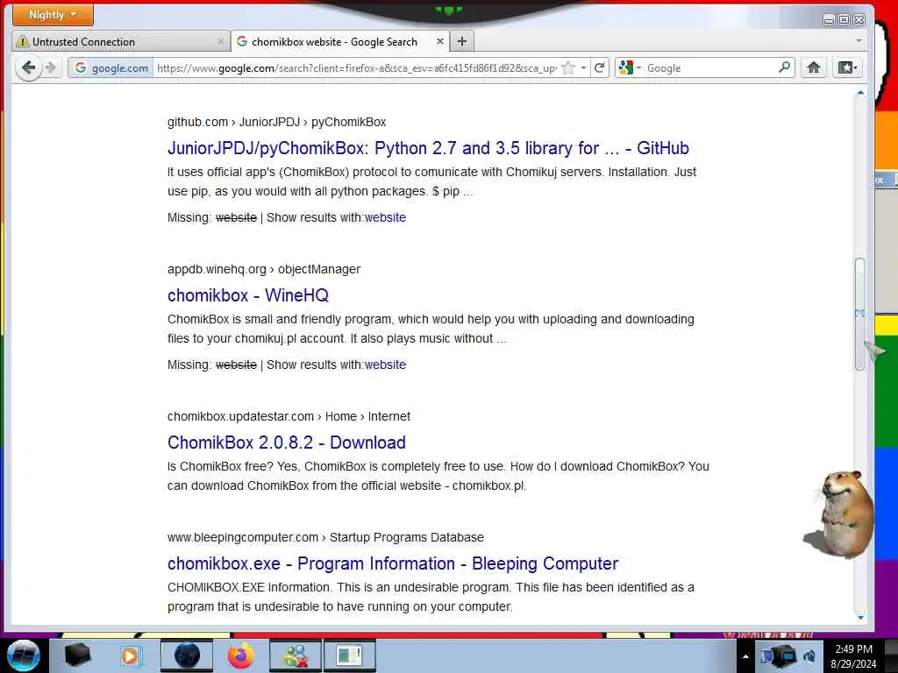Open the black box app in taskbar
This screenshot has height=673, width=898.
[x=77, y=655]
